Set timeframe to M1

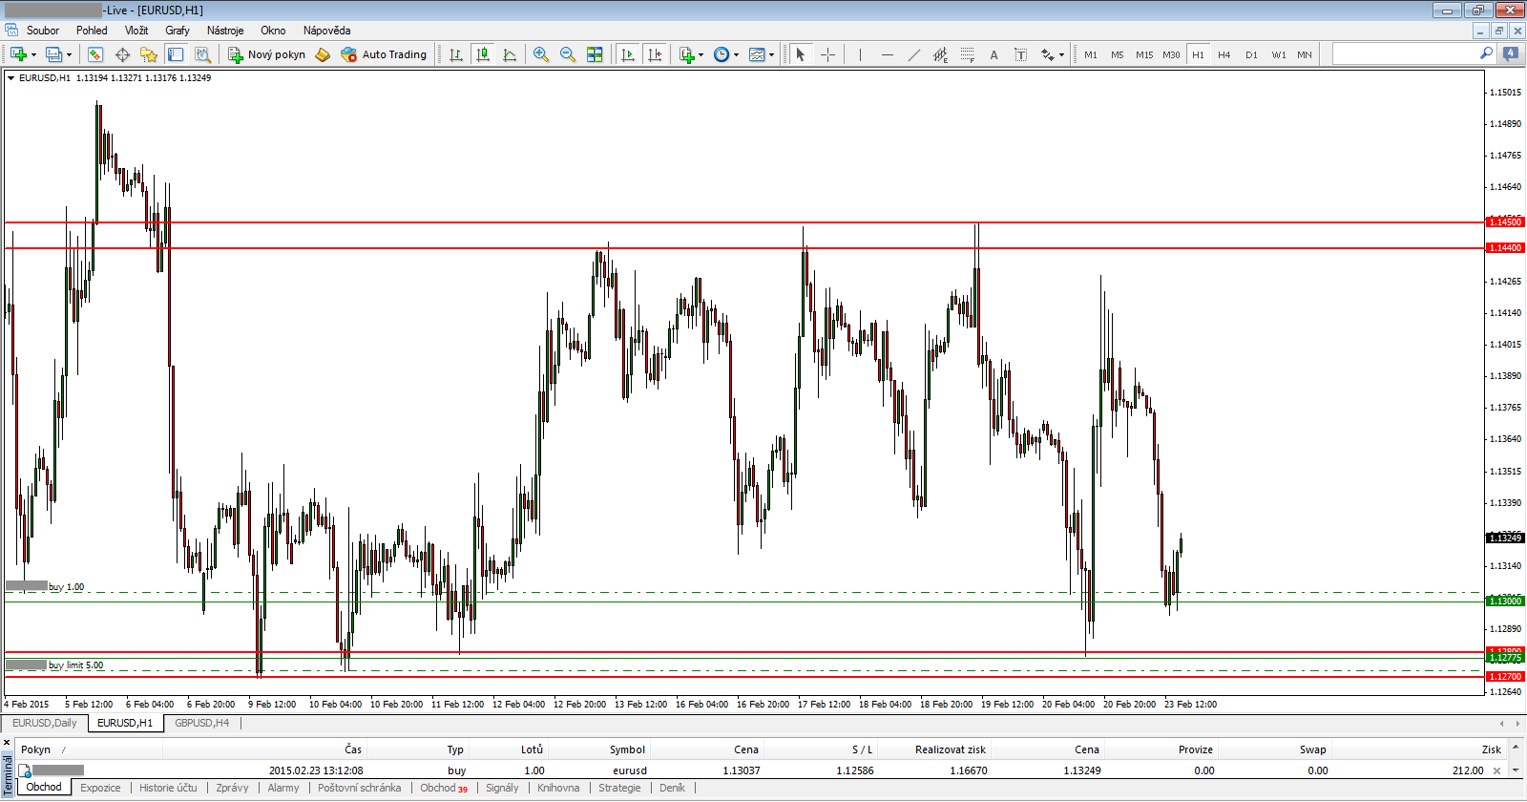click(x=1091, y=54)
